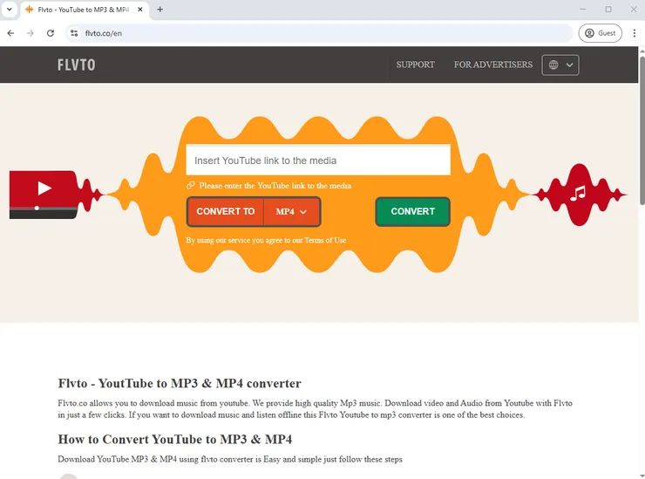Viewport: 645px width, 479px height.
Task: Click the browser forward arrow
Action: pos(31,33)
